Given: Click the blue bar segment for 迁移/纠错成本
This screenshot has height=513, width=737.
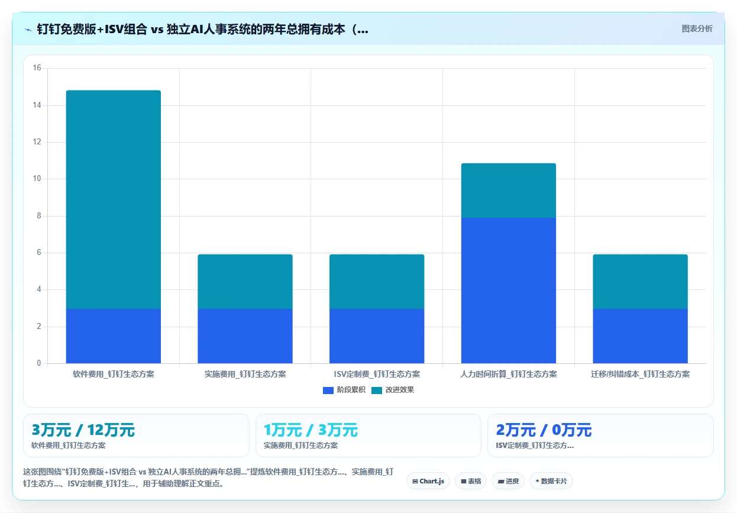Looking at the screenshot, I should 640,336.
